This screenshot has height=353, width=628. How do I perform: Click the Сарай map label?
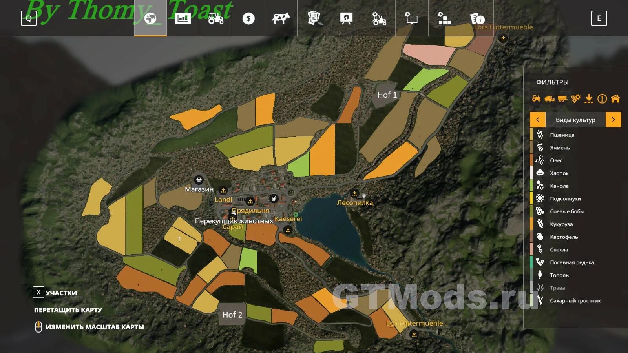pos(233,227)
